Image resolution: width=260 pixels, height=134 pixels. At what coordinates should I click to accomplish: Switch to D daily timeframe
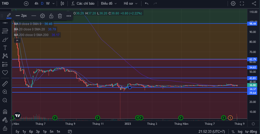[42, 4]
